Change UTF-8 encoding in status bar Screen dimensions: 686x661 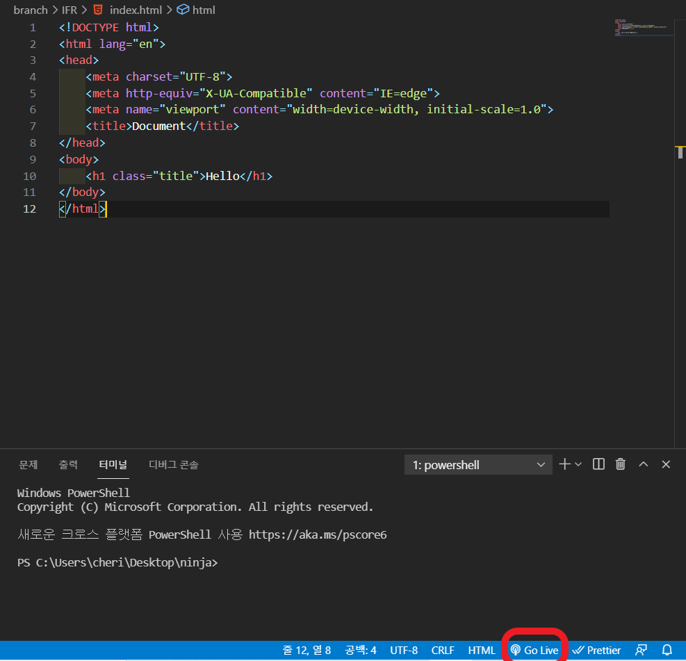(404, 651)
